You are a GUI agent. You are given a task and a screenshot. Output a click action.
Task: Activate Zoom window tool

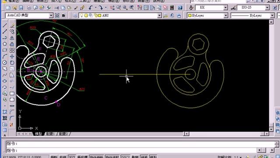point(125,8)
